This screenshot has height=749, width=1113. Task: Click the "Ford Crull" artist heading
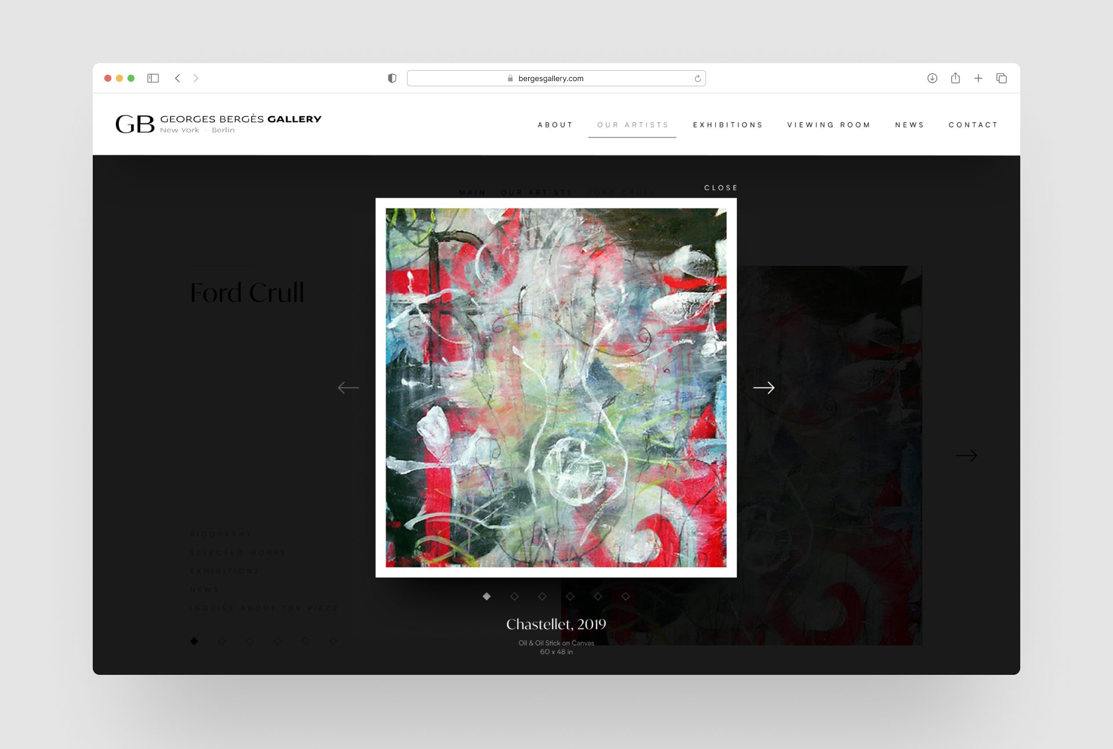tap(247, 293)
